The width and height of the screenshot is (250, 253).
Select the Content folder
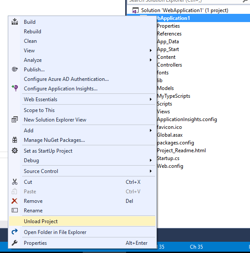[x=166, y=57]
